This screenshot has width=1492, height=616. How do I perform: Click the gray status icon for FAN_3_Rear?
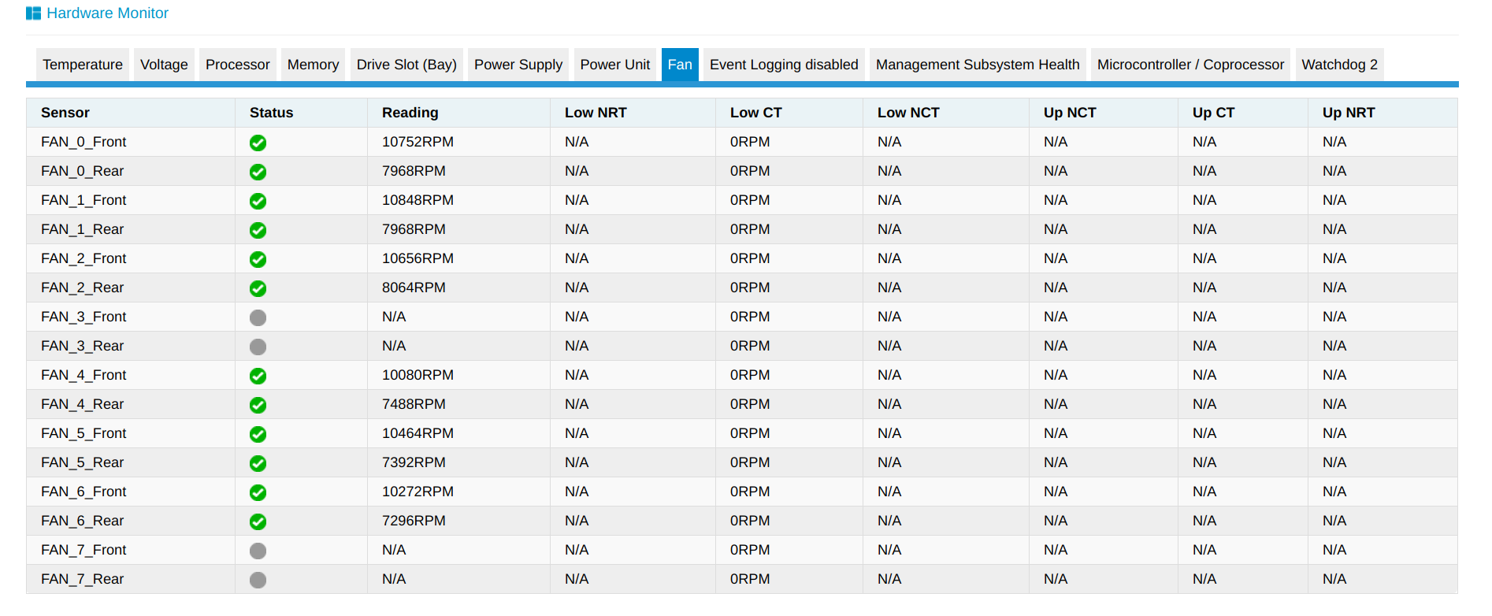tap(258, 347)
